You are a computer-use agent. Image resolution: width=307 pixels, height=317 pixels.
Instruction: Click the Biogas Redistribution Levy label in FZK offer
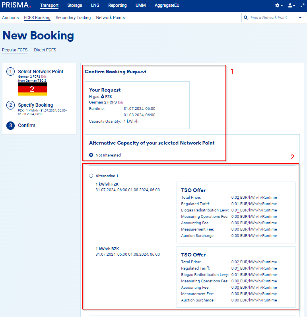pos(205,210)
